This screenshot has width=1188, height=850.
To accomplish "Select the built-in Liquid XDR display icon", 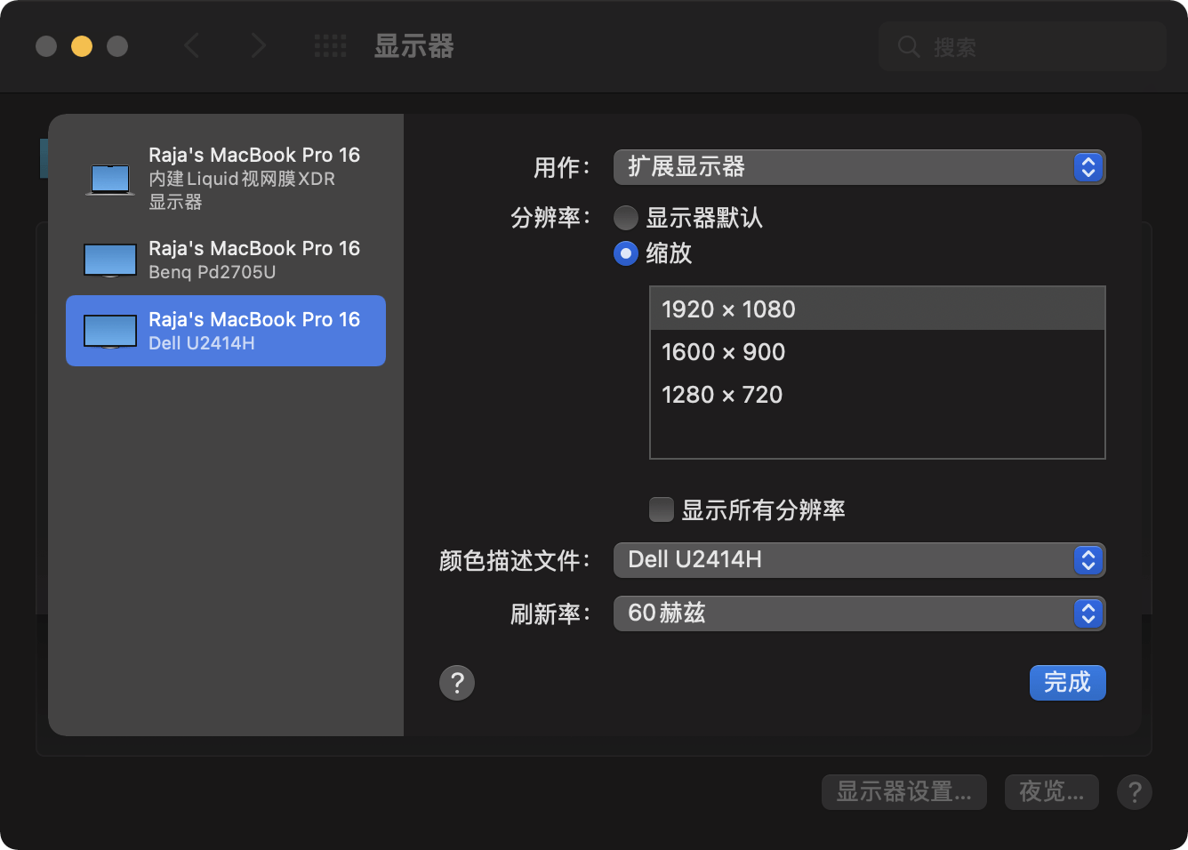I will coord(110,179).
